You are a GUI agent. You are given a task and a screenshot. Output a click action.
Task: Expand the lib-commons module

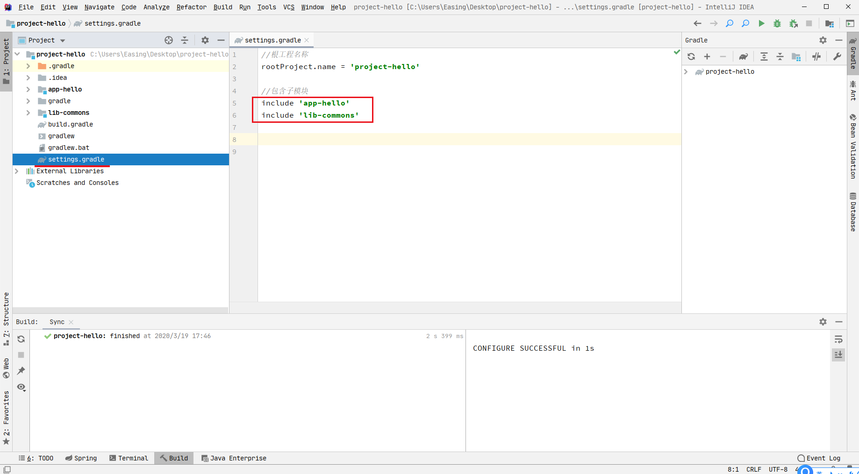click(28, 113)
